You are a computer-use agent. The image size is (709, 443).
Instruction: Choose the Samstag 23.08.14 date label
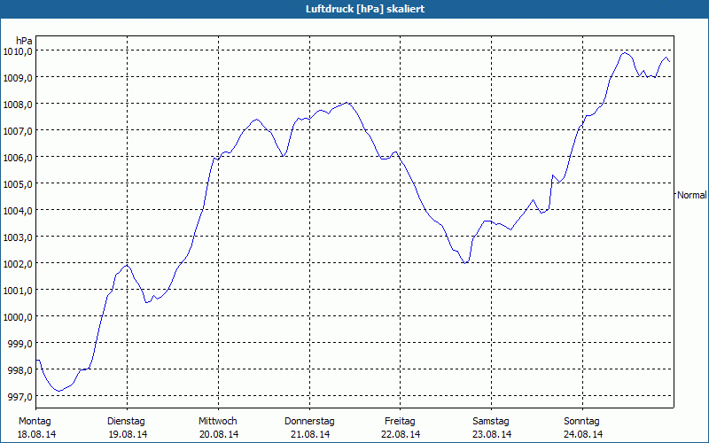(x=491, y=427)
